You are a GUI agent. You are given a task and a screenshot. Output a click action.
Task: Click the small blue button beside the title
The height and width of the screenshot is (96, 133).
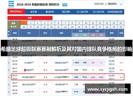pyautogui.click(x=65, y=5)
